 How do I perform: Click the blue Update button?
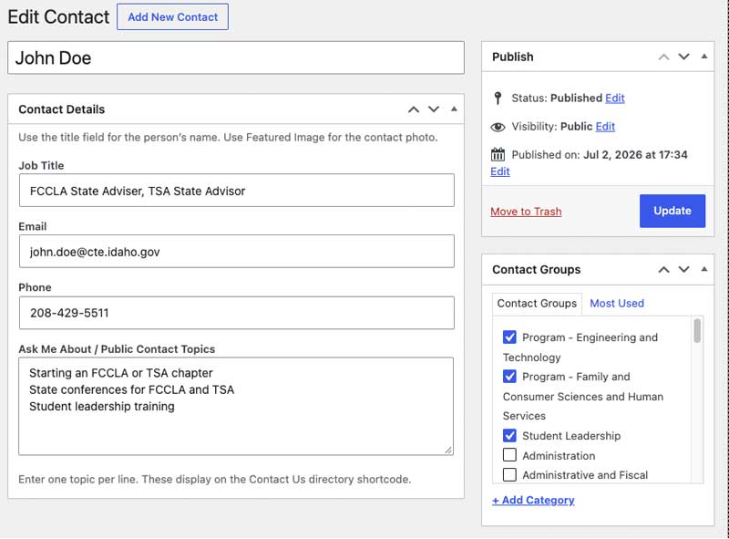(x=673, y=211)
